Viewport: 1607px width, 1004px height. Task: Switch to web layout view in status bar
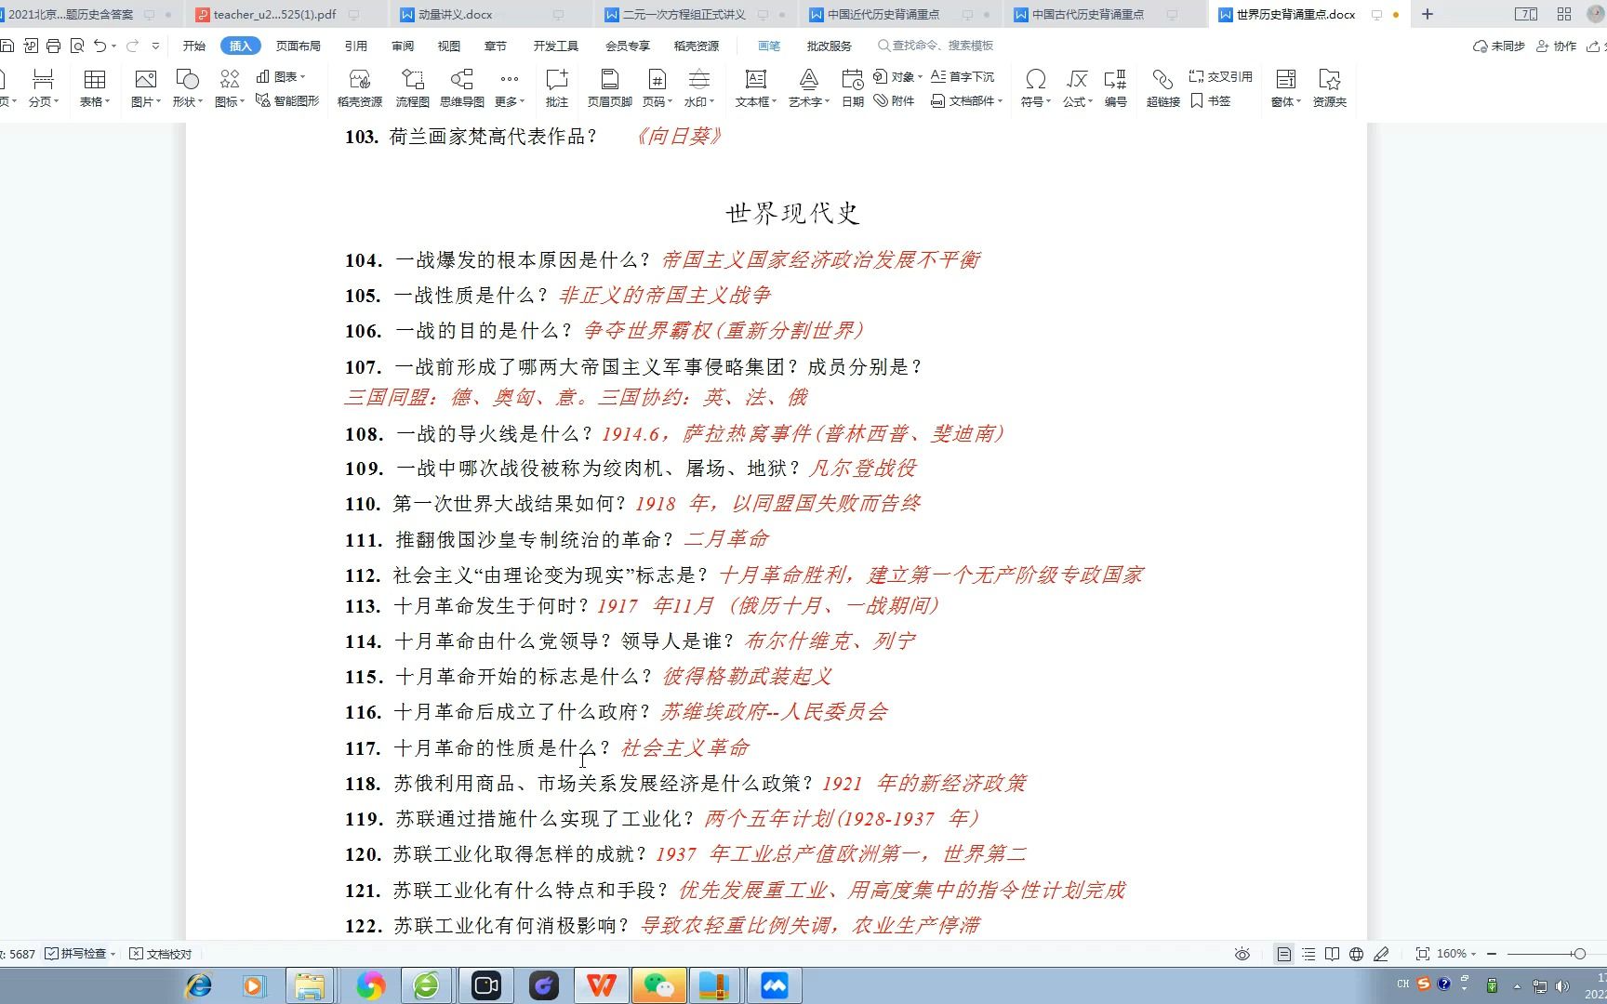(x=1357, y=954)
